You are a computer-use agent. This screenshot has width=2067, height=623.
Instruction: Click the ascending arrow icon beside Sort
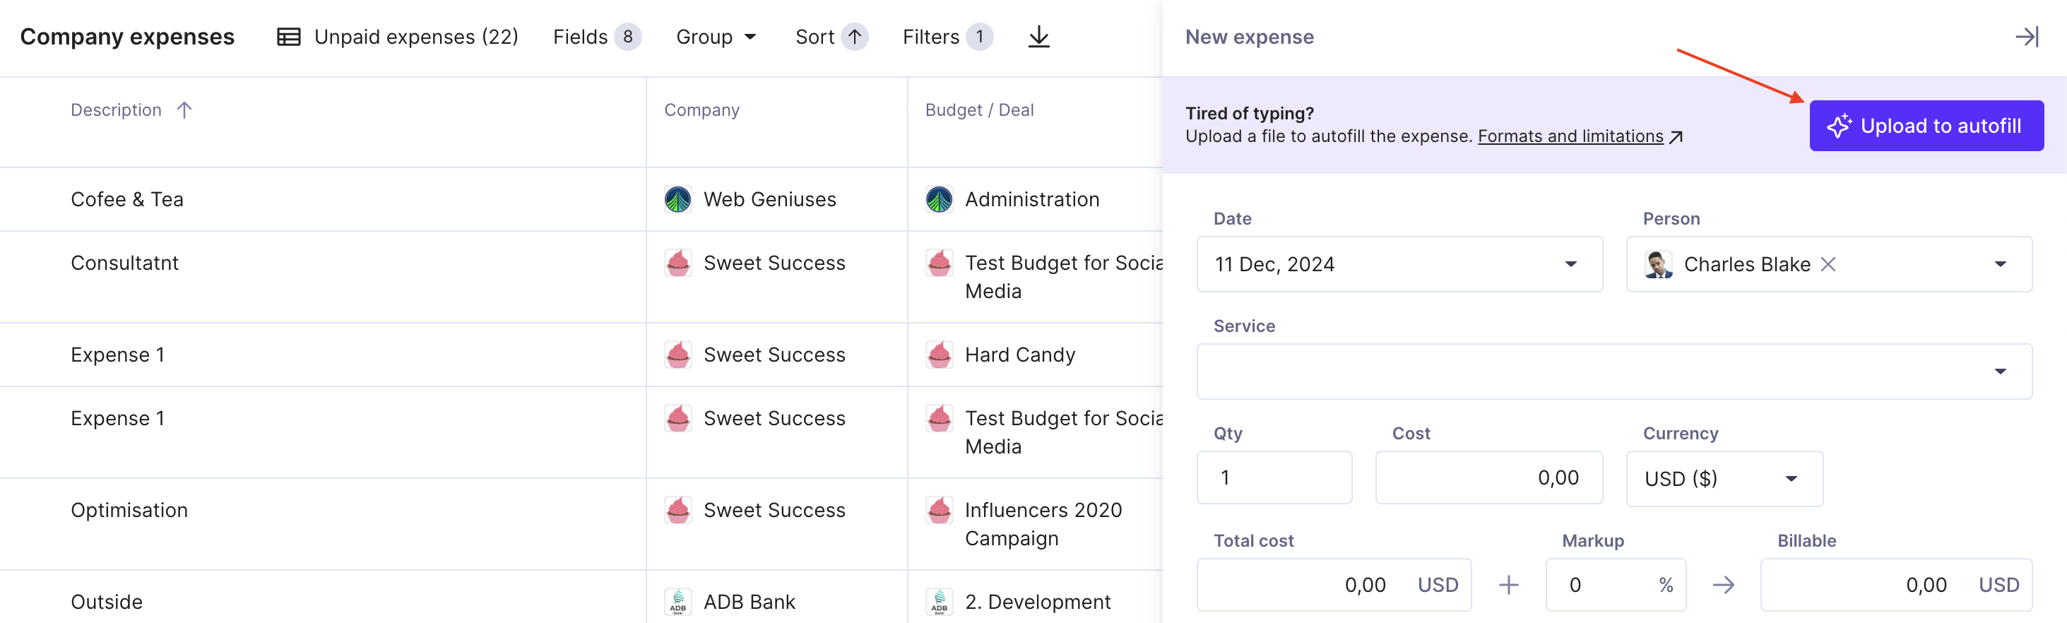(x=855, y=37)
